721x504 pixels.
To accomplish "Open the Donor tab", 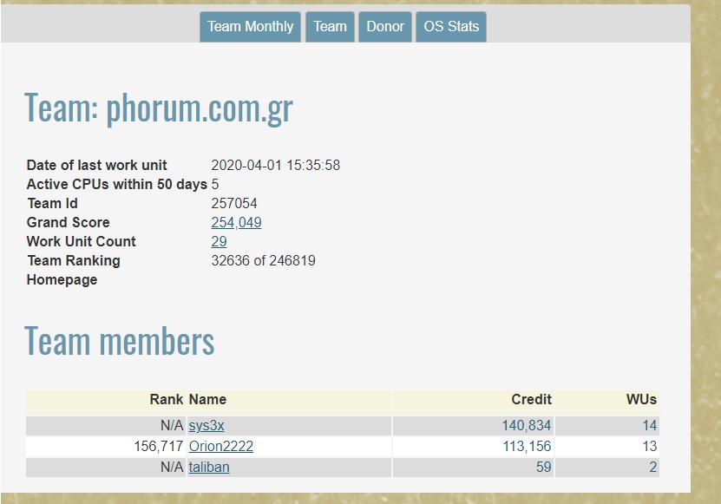I will click(385, 27).
